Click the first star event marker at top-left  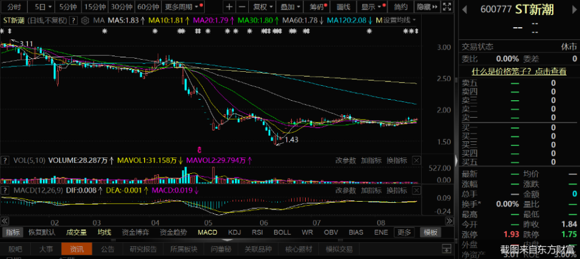point(2,31)
